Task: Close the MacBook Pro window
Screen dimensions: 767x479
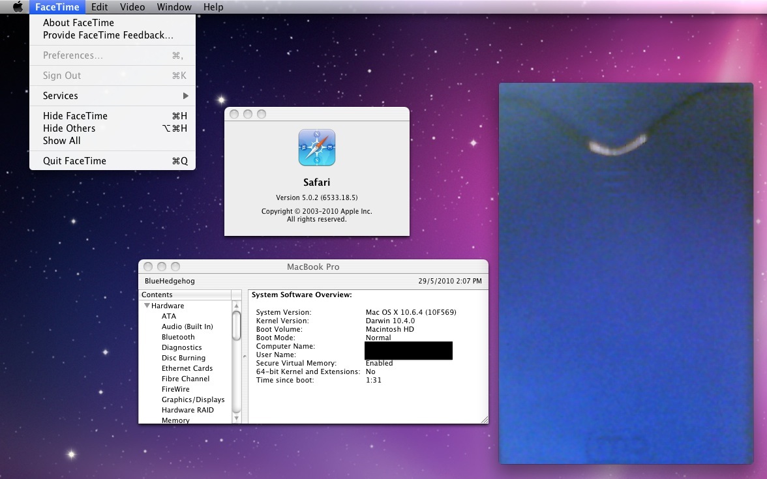Action: [148, 267]
